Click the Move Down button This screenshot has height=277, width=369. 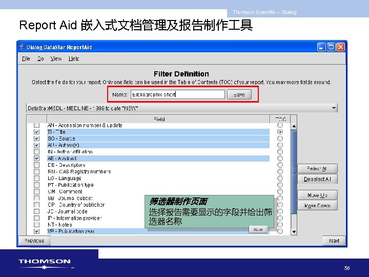point(317,205)
